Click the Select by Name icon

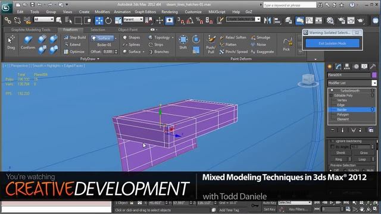click(68, 20)
